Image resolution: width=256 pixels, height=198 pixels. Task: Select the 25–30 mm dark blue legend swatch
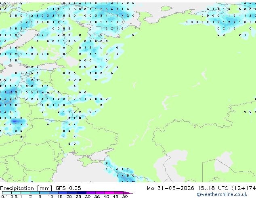tap(82, 193)
